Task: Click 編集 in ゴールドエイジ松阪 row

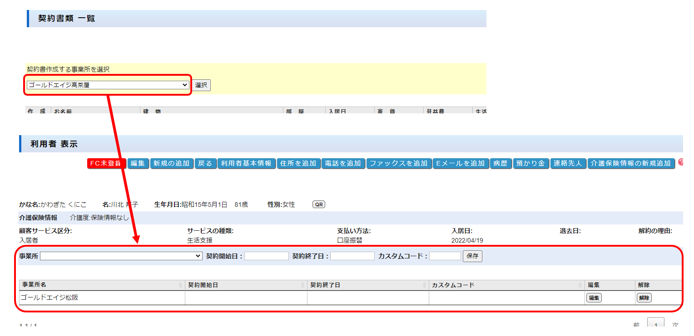Action: click(x=594, y=298)
